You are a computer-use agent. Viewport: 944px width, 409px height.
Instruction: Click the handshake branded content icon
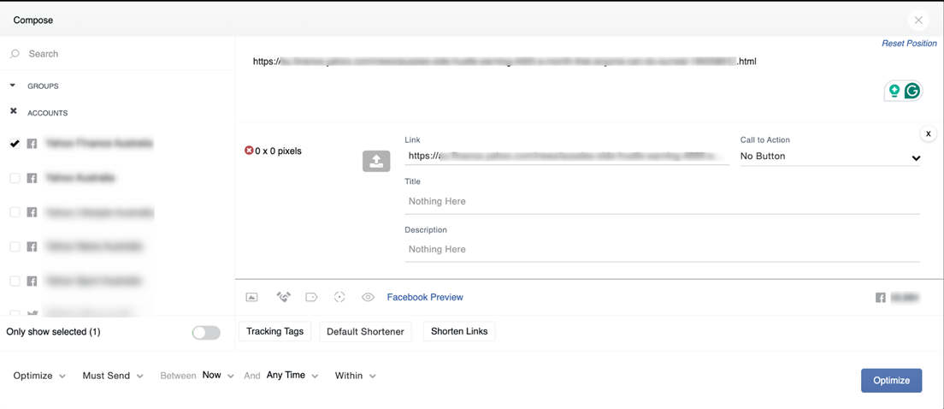283,297
